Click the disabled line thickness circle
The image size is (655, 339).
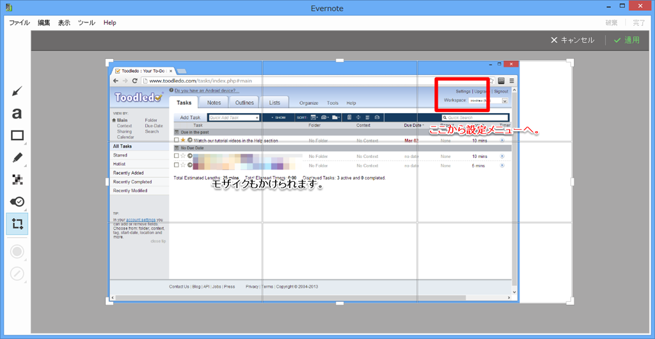click(x=17, y=274)
